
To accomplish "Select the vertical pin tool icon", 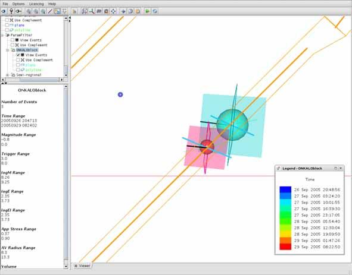I will [x=11, y=11].
